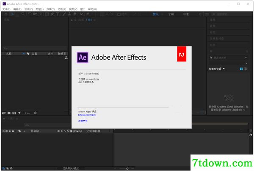The width and height of the screenshot is (254, 171).
Task: Click the Project panel trash delete icon
Action: [x=35, y=113]
